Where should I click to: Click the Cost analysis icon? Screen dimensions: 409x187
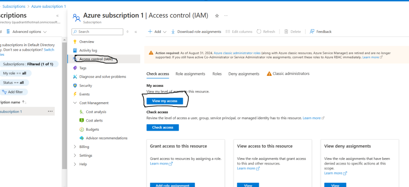[x=81, y=112]
